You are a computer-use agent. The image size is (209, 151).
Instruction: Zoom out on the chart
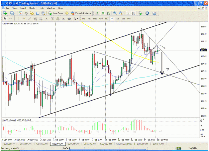tap(121, 13)
